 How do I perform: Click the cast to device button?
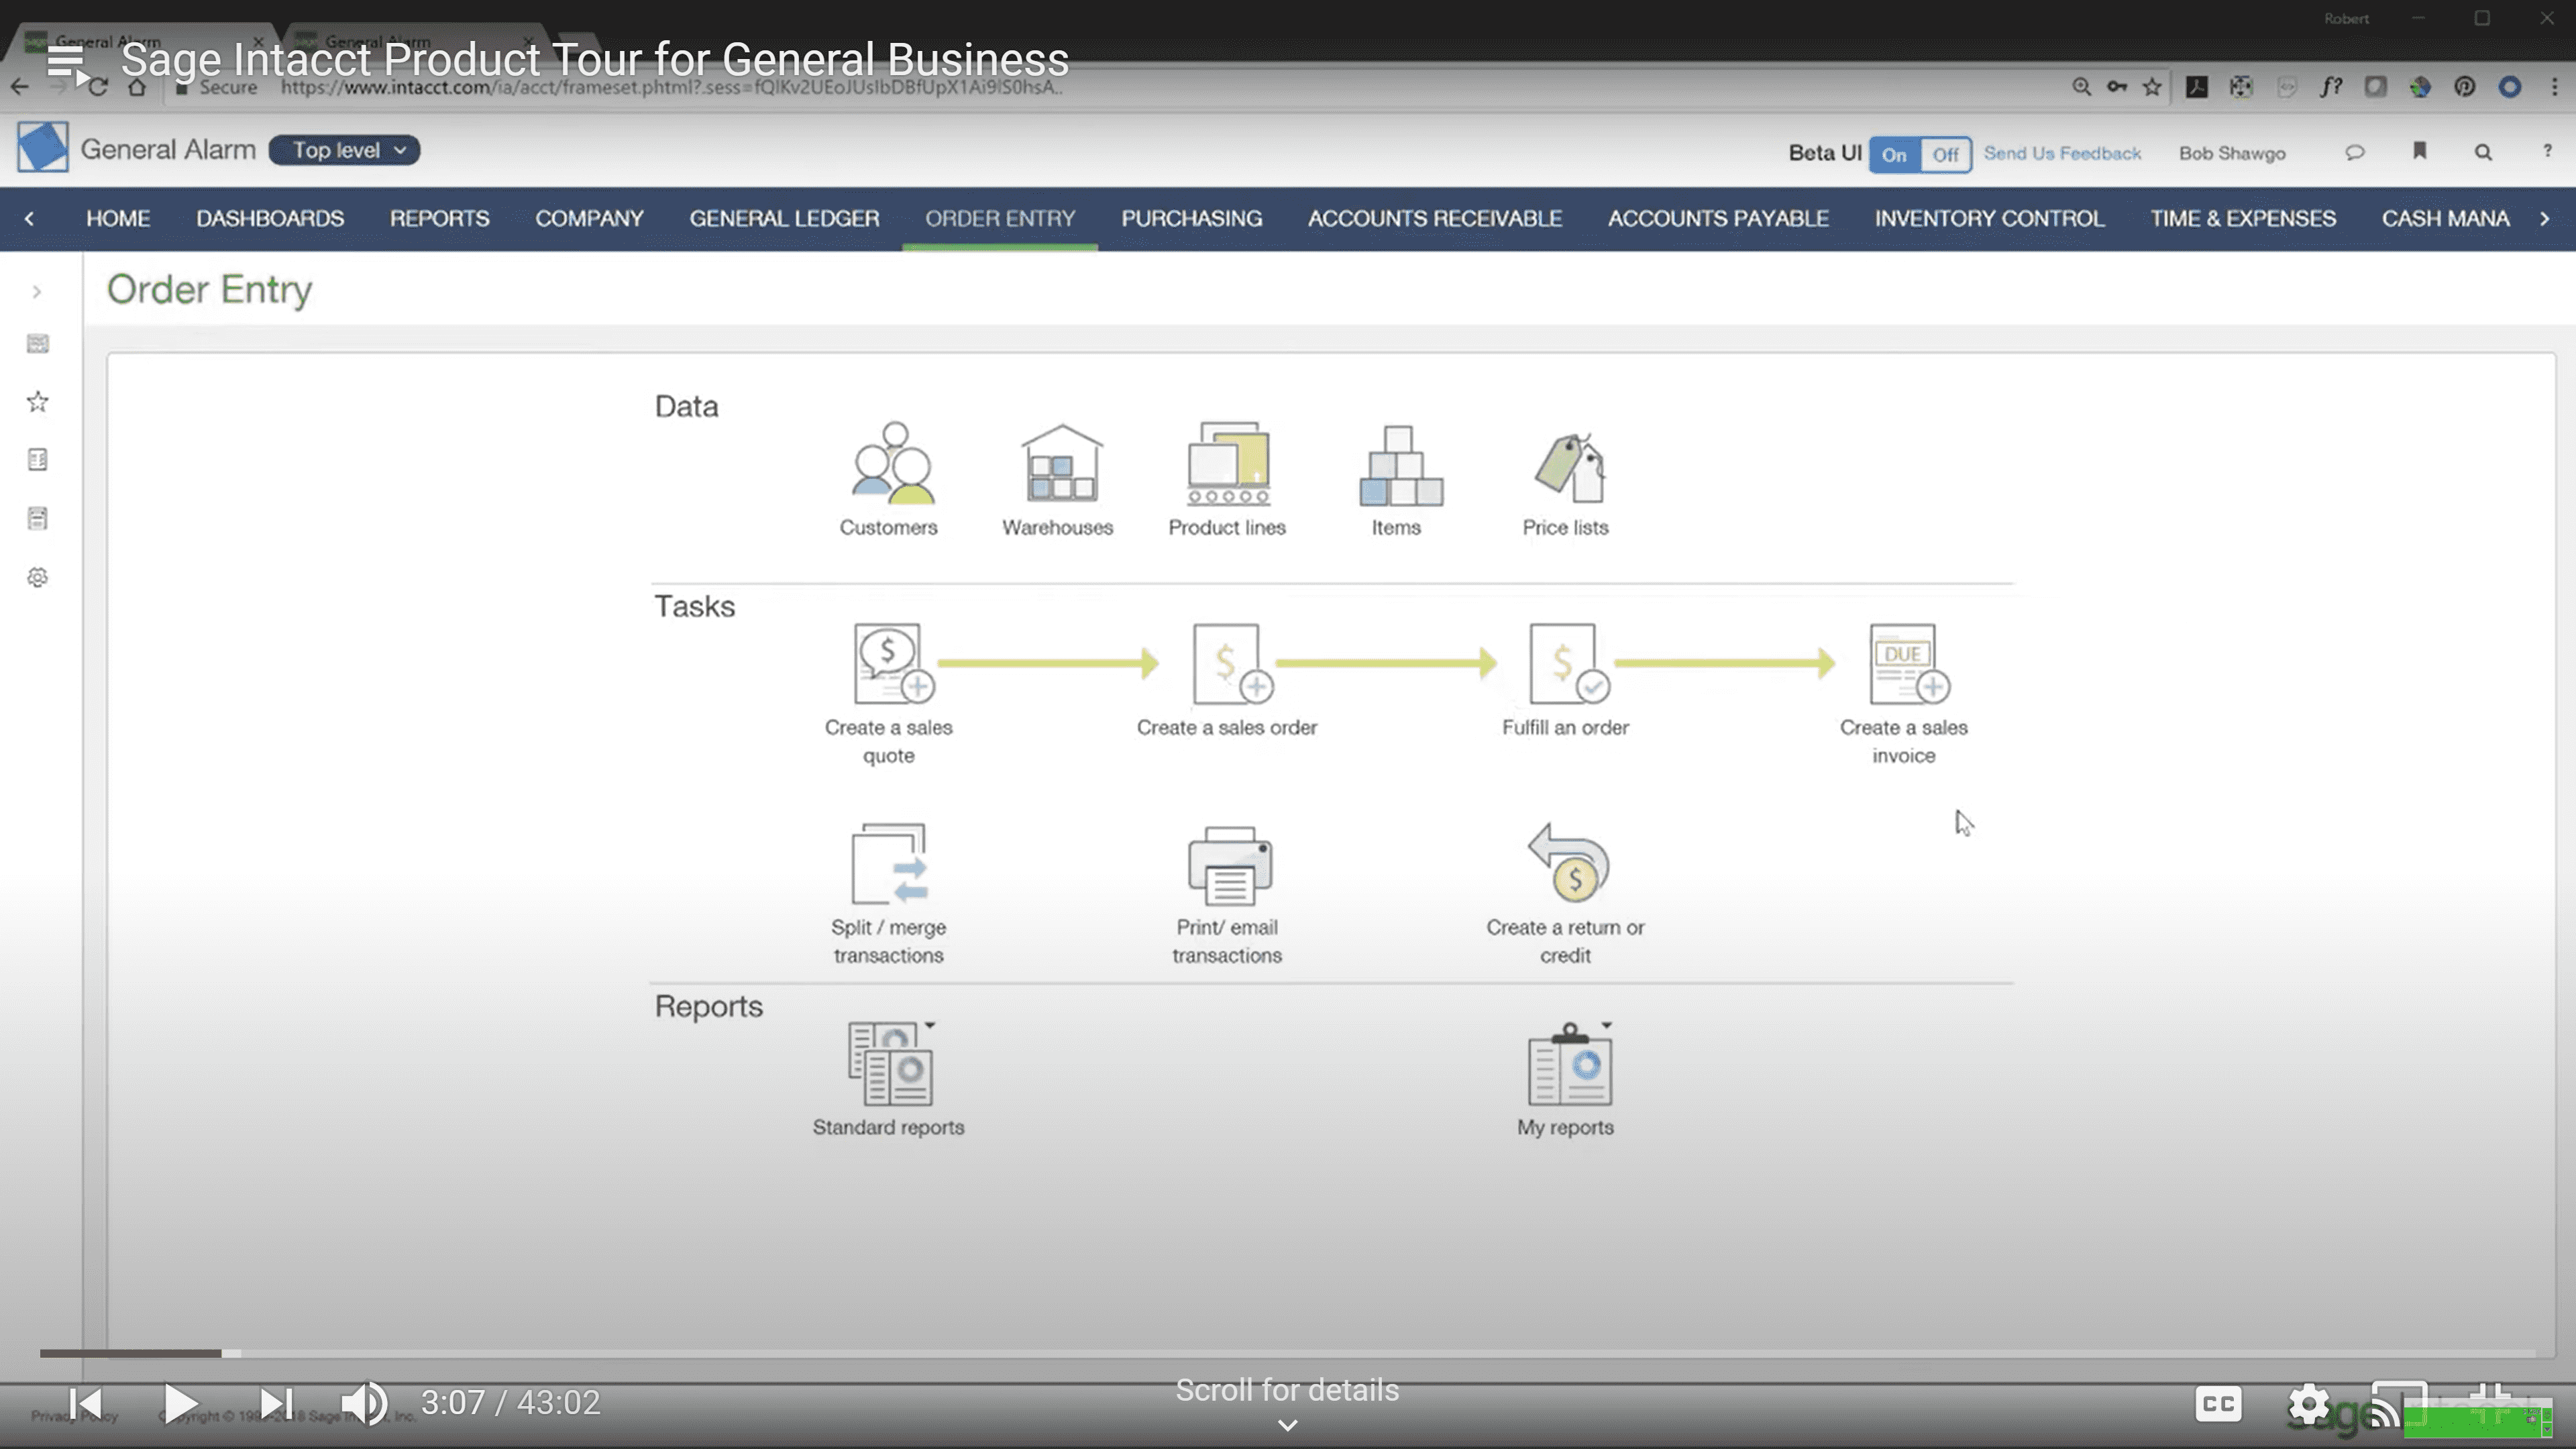tap(2399, 1404)
